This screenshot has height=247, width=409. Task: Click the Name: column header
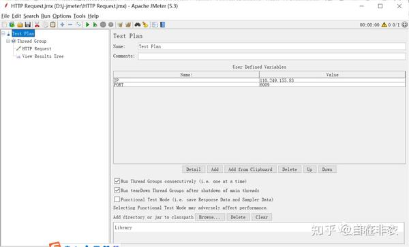[186, 74]
